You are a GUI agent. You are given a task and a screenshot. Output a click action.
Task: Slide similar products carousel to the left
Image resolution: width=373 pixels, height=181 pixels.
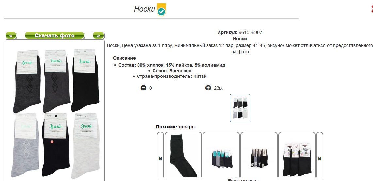click(160, 155)
